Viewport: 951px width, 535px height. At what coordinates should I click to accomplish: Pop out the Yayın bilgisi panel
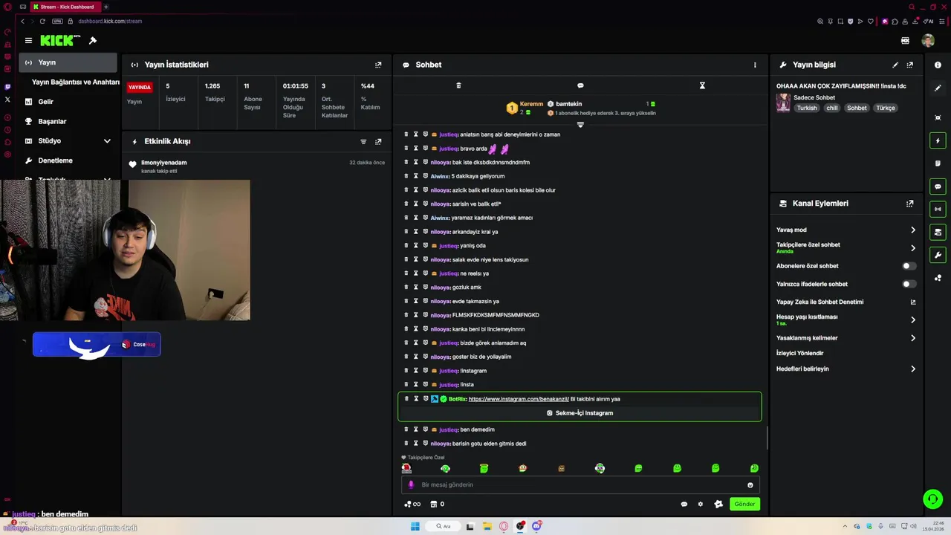[909, 65]
